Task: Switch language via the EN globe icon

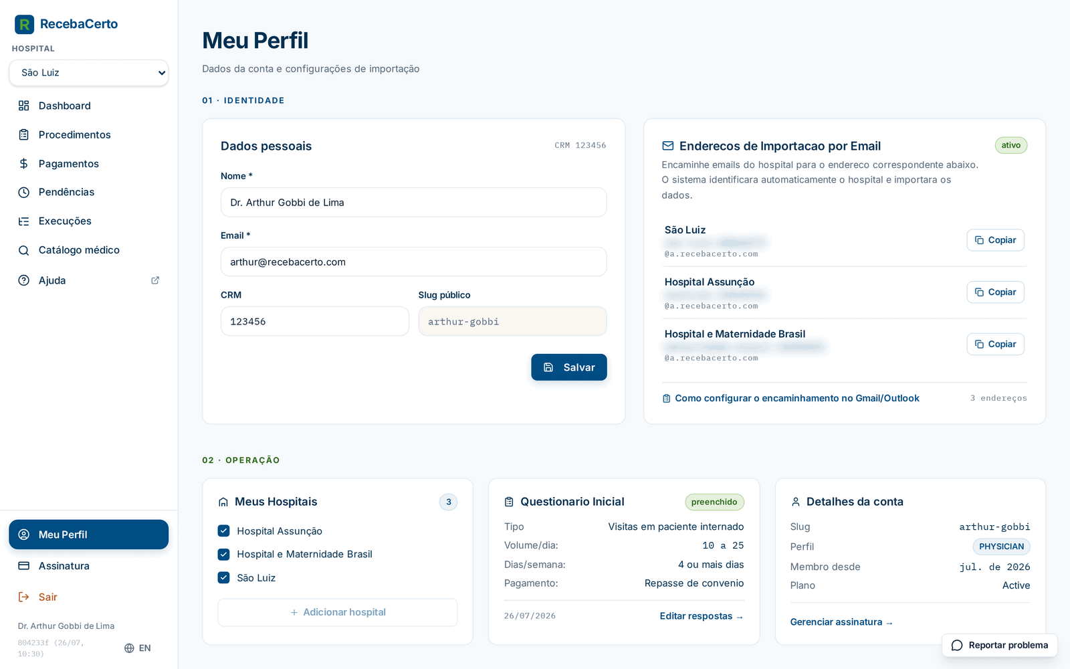Action: point(130,648)
